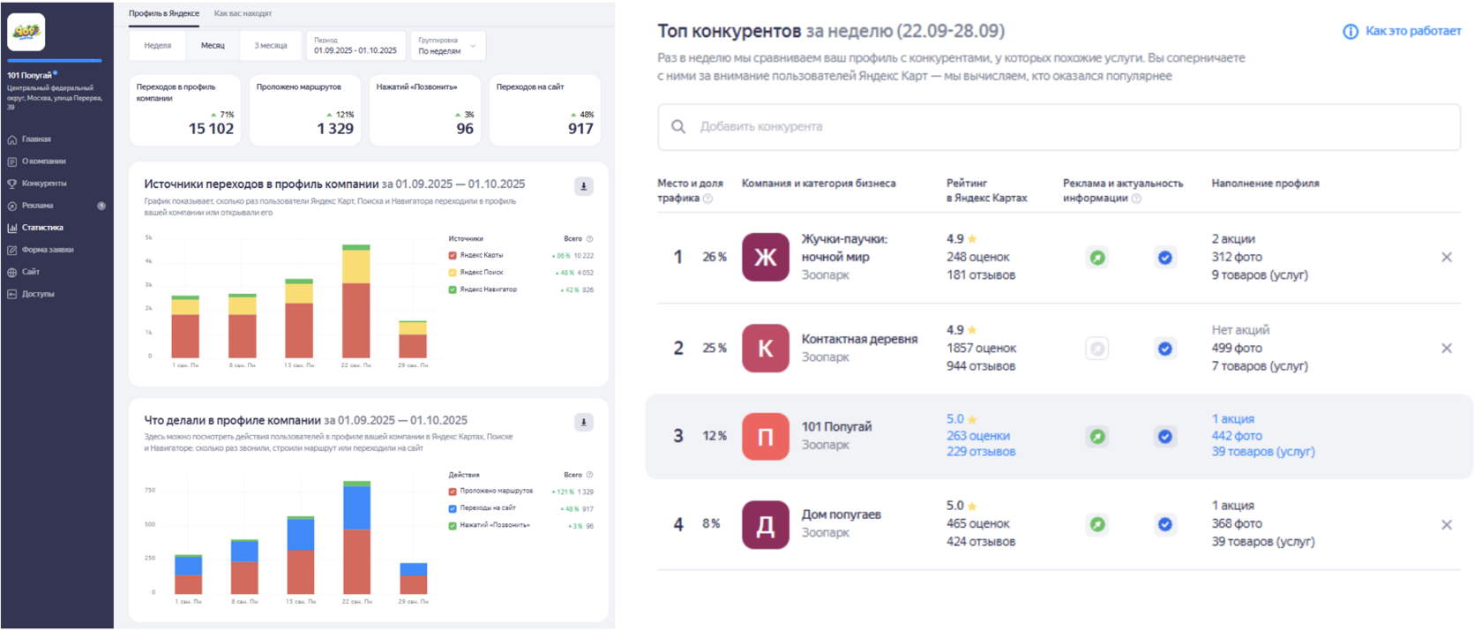
Task: Open the О компании sidebar section
Action: (44, 162)
